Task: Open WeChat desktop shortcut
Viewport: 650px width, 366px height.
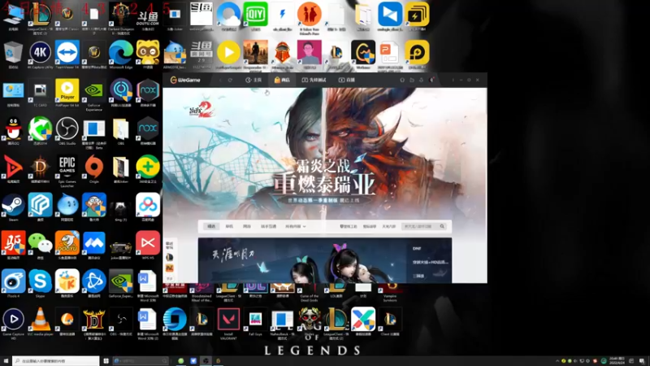Action: [40, 246]
